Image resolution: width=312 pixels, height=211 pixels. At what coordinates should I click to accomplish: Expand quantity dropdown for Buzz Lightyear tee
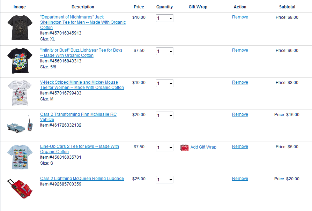165,51
